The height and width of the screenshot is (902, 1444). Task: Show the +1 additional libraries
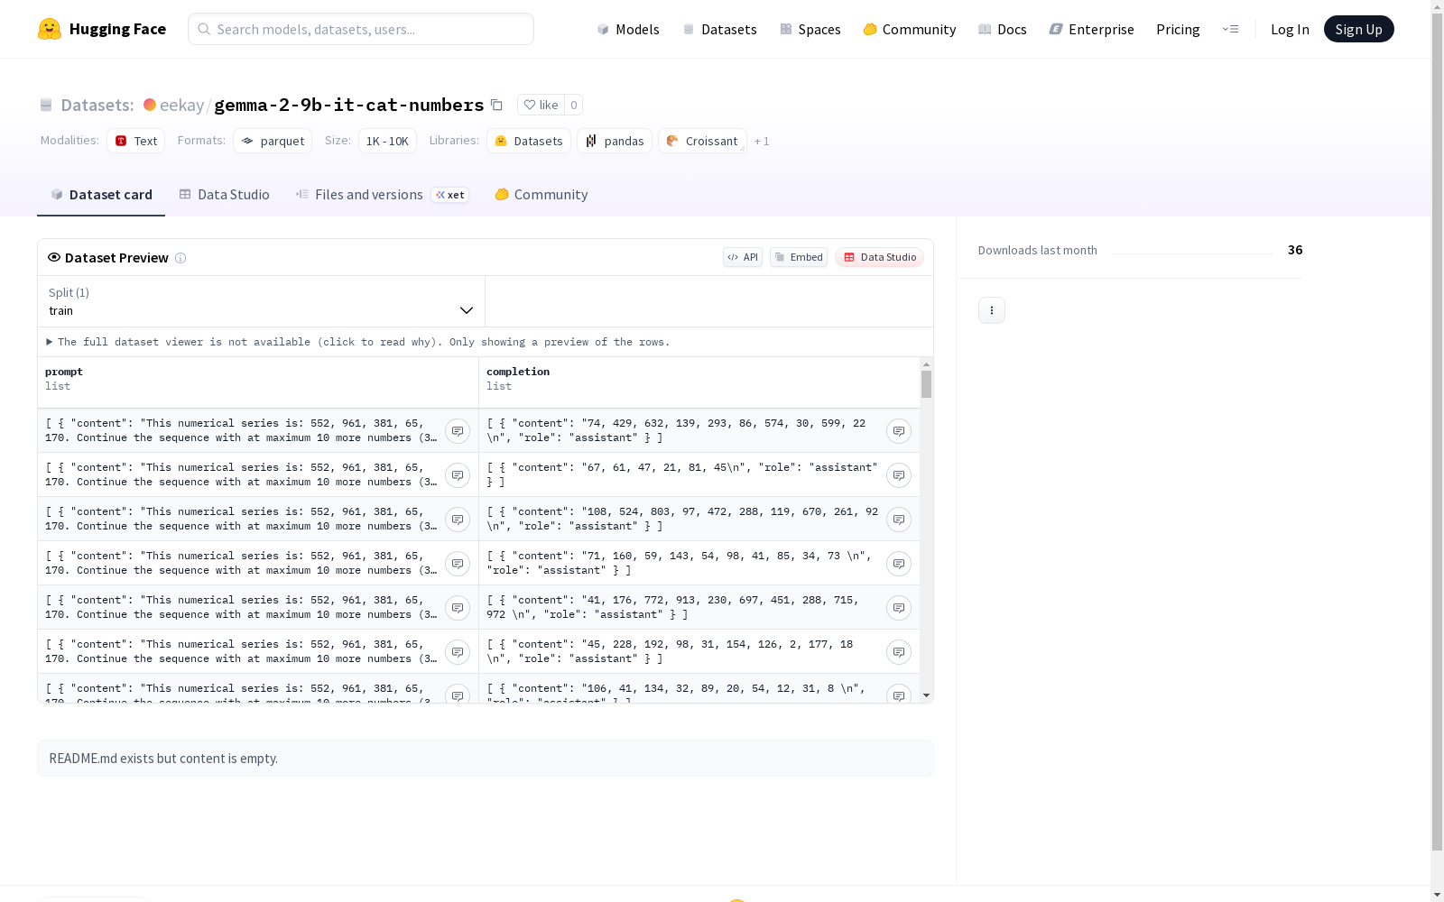(x=762, y=141)
